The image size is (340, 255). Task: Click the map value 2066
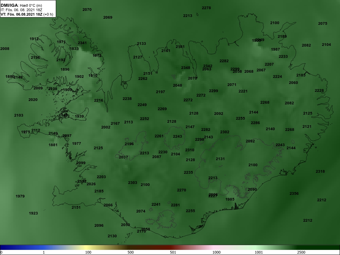coord(108,205)
